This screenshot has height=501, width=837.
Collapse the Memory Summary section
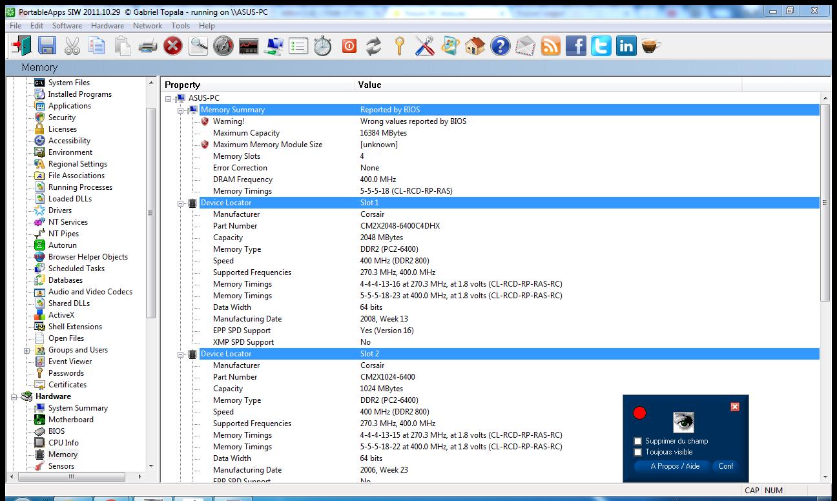tap(181, 110)
